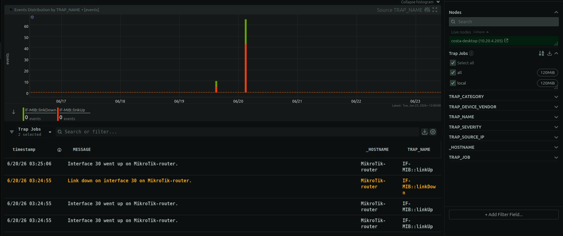This screenshot has height=236, width=563.
Task: Click timestamp 6/20/26 03:25:06
Action: click(29, 164)
